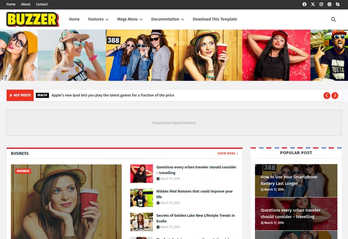Open 'Secrets of Golden Lake' post title
Image resolution: width=348 pixels, height=239 pixels.
click(195, 218)
